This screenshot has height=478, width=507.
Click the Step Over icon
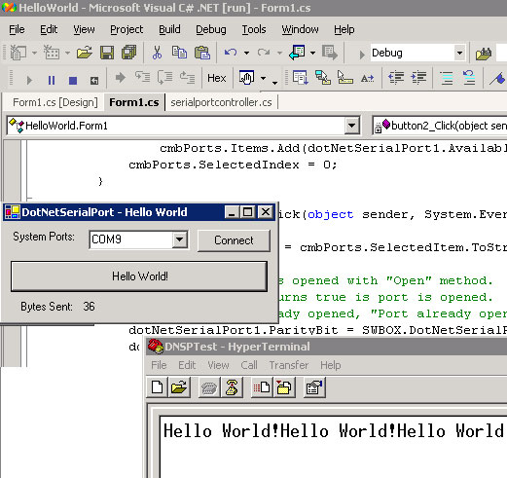coord(165,78)
